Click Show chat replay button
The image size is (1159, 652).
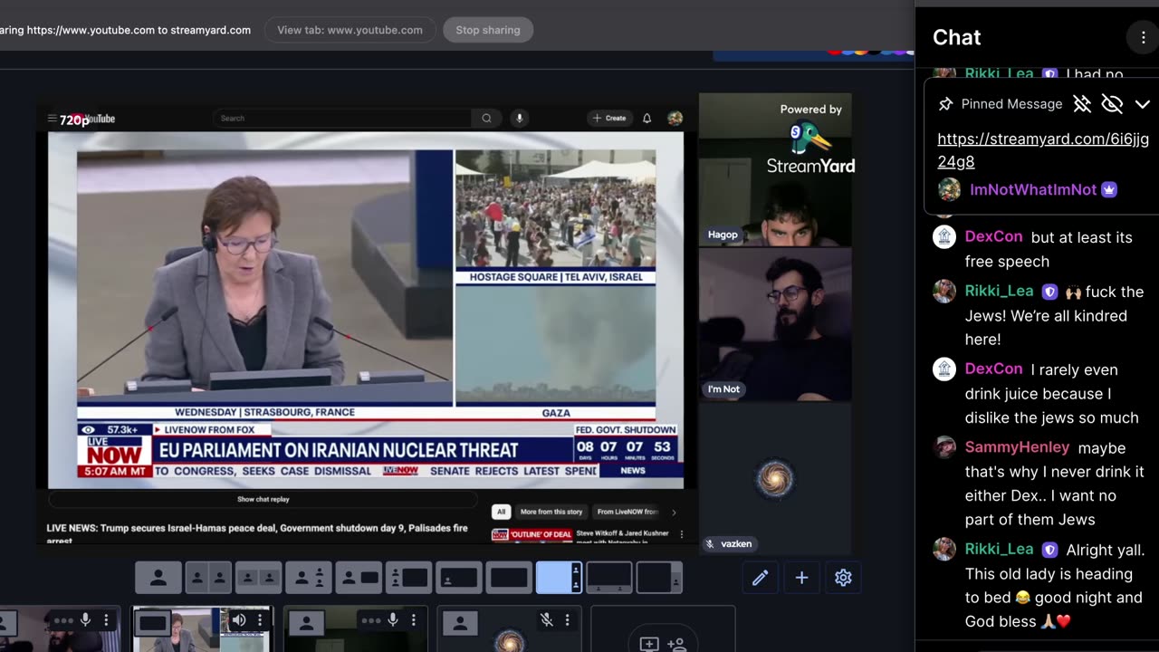tap(263, 499)
